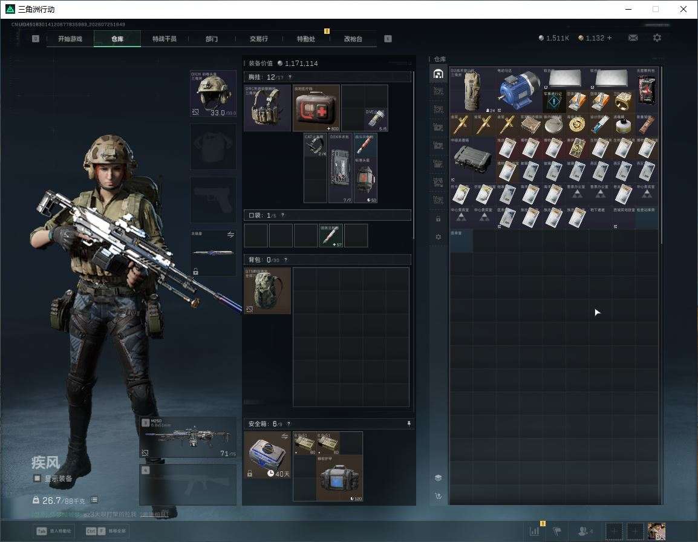698x542 pixels.
Task: Click help question mark beside 胸挂
Action: (x=290, y=77)
